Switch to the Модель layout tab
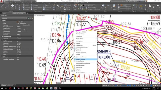The image size is (161, 90). click(x=4, y=85)
